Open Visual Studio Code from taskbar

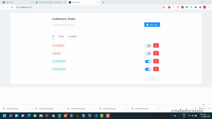(96, 116)
